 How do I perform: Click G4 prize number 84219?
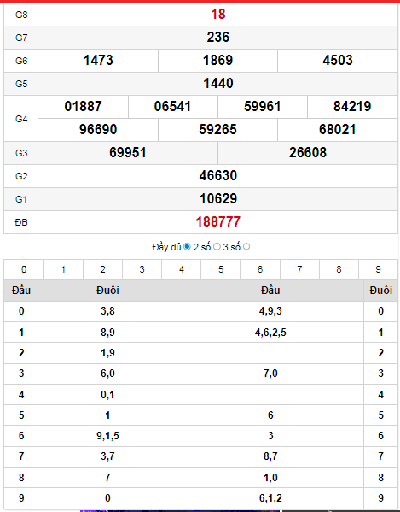click(x=352, y=107)
